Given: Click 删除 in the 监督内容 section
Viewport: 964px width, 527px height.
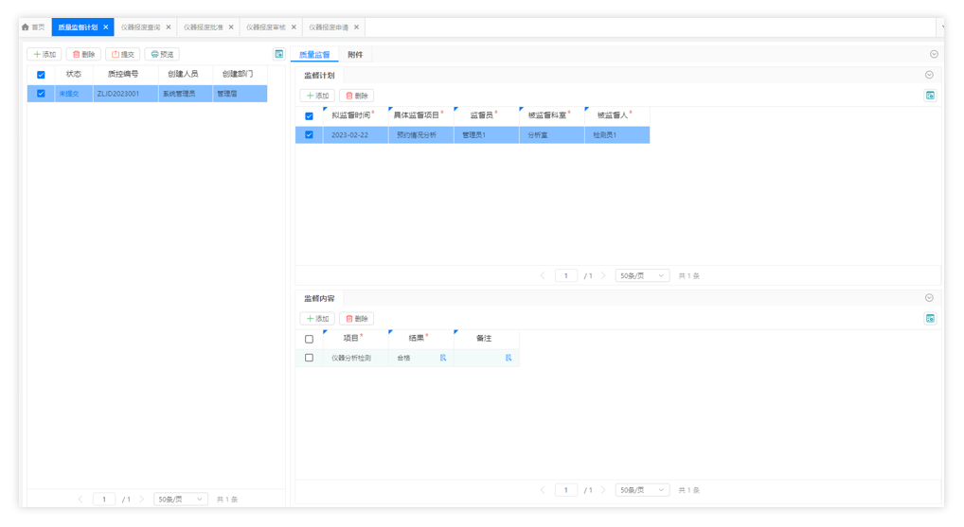Looking at the screenshot, I should point(357,318).
